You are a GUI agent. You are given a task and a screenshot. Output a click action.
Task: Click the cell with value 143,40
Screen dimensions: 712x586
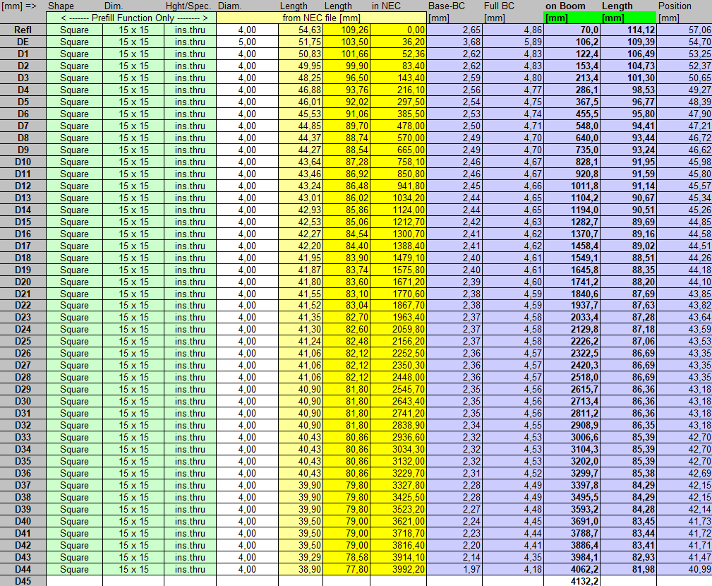point(398,78)
